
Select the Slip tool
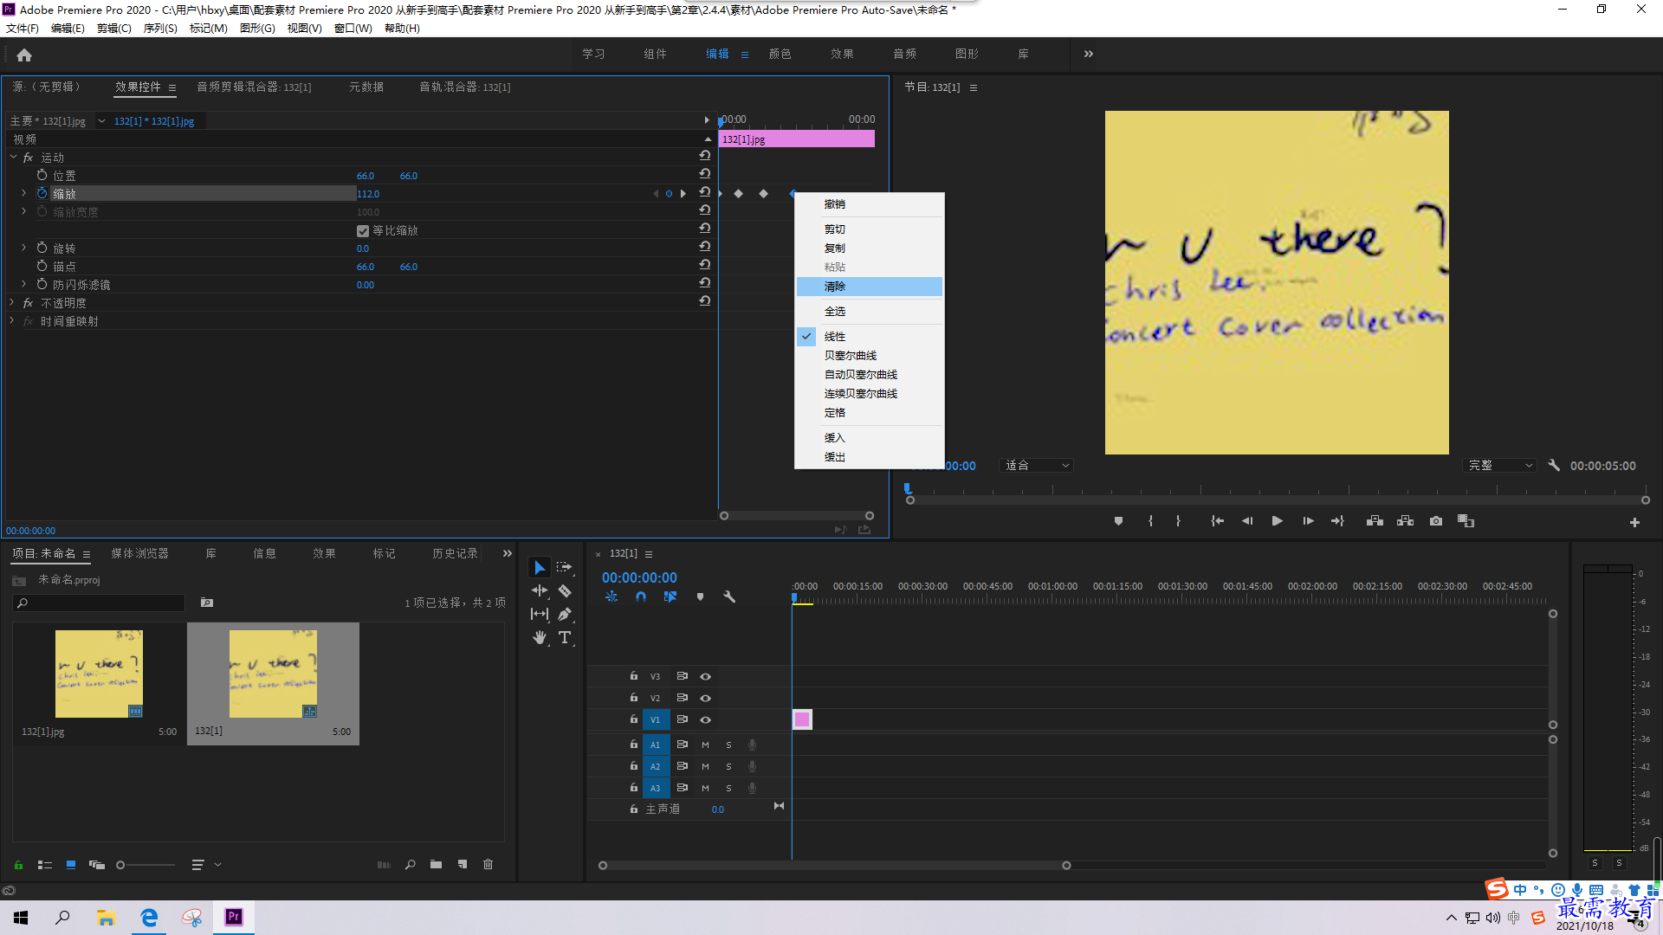[540, 614]
